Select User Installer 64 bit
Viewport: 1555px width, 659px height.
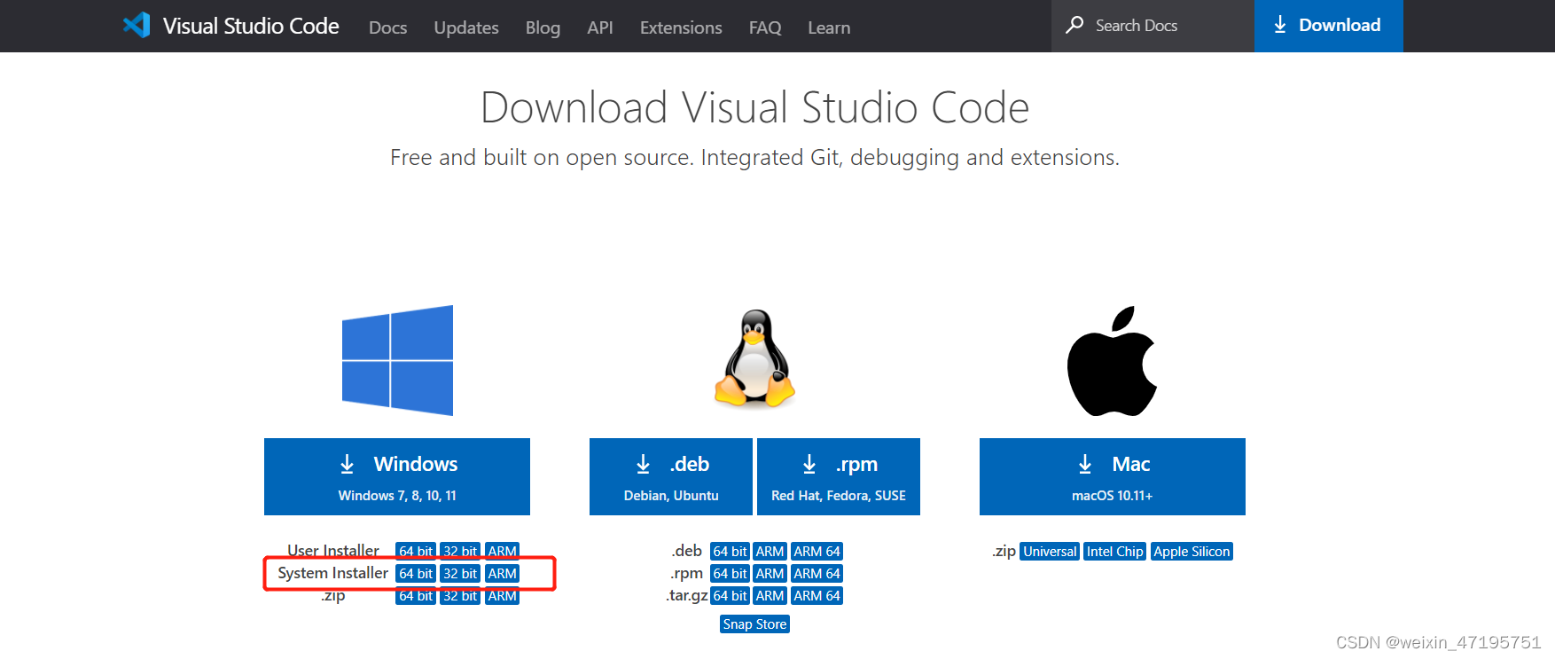pyautogui.click(x=416, y=551)
